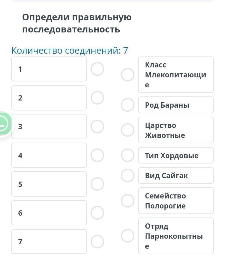Image resolution: width=225 pixels, height=259 pixels.
Task: Click the numbered box labeled 1
Action: [49, 69]
